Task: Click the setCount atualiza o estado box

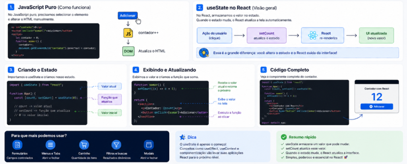Action: (x=267, y=35)
